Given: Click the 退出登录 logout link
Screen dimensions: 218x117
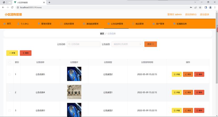Looking at the screenshot, I should point(204,14).
